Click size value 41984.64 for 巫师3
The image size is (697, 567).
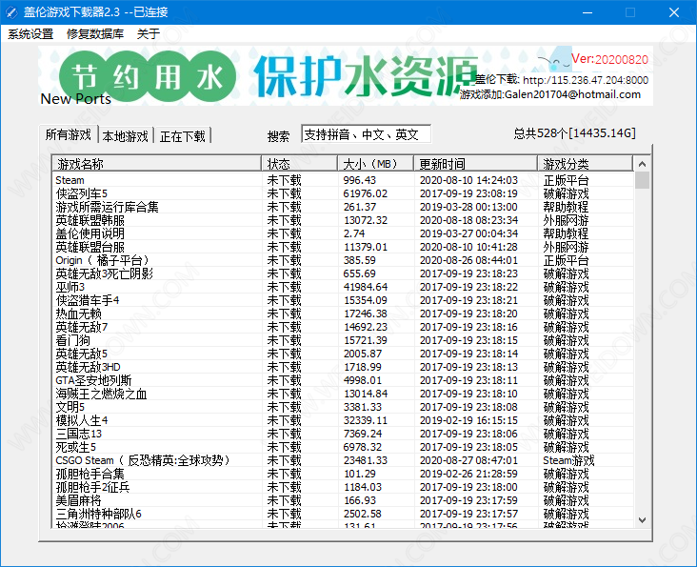point(366,287)
